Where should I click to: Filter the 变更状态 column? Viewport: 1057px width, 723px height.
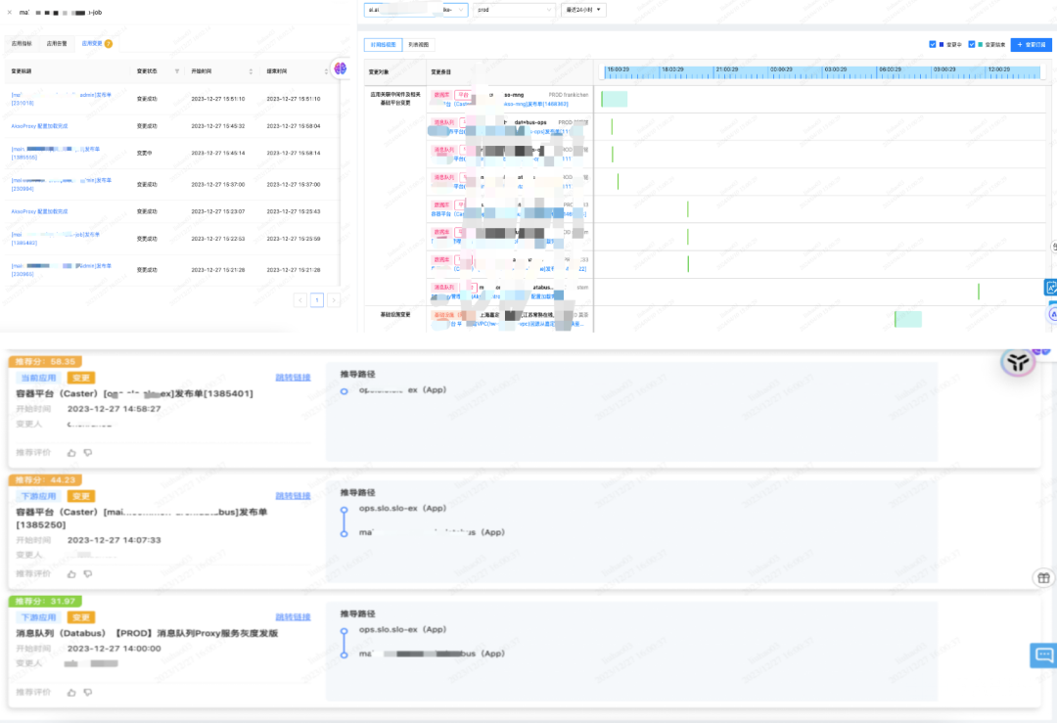[177, 71]
